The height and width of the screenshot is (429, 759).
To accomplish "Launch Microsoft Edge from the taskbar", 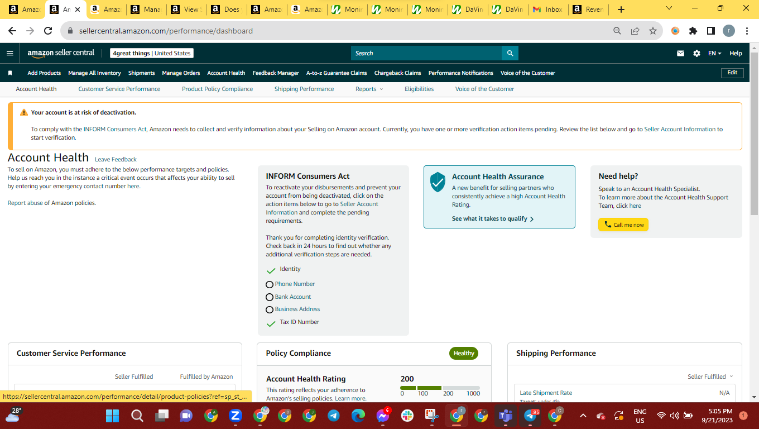I will pos(358,416).
